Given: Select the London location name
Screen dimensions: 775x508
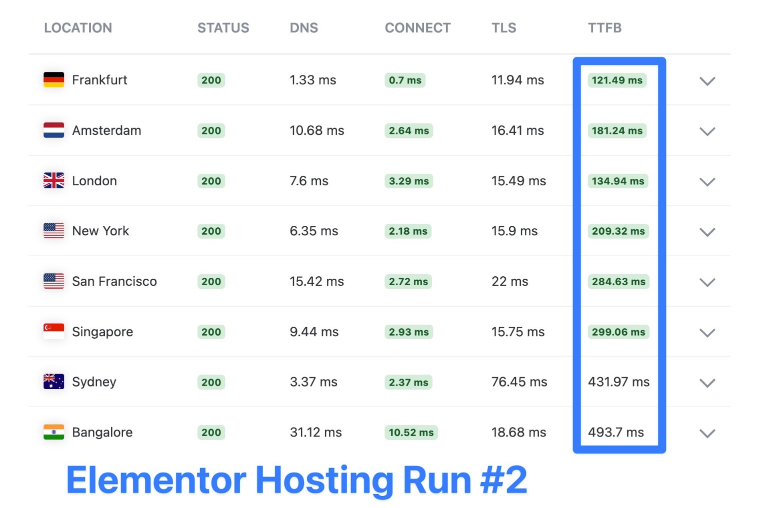Looking at the screenshot, I should (94, 181).
